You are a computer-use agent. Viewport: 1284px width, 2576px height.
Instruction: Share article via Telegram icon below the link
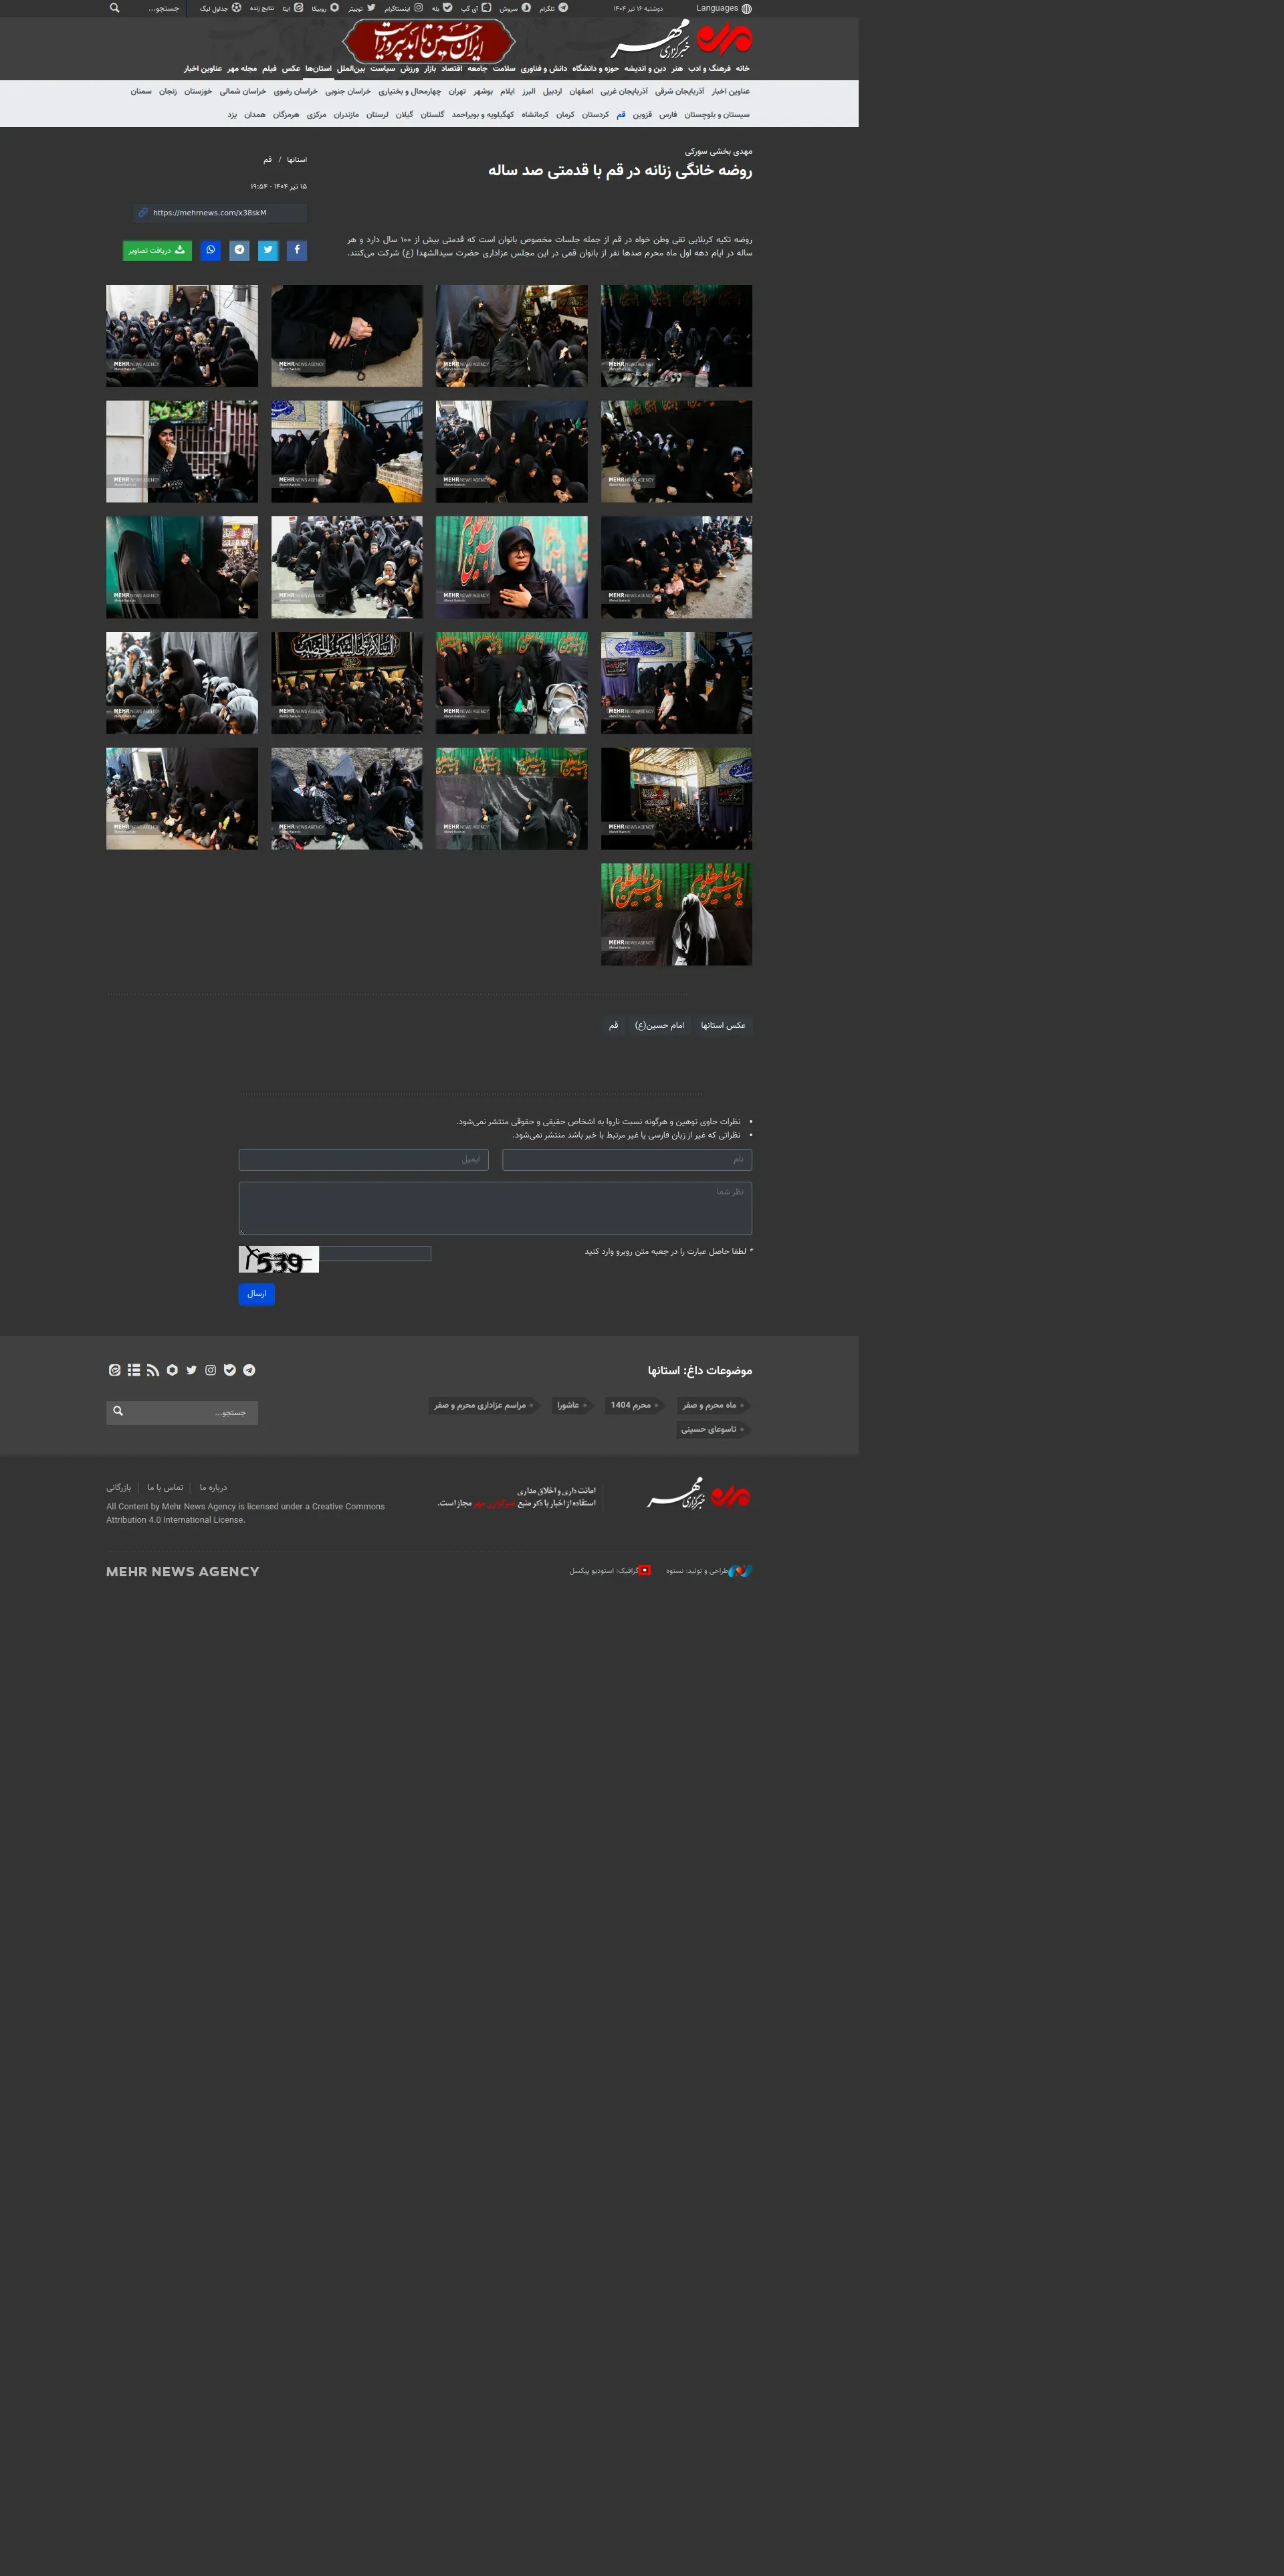[x=239, y=250]
